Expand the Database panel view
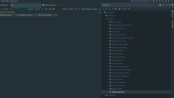This screenshot has width=174, height=98. 163,5
